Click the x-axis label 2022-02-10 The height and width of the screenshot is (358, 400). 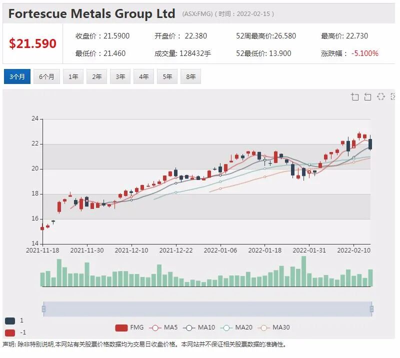coord(353,250)
